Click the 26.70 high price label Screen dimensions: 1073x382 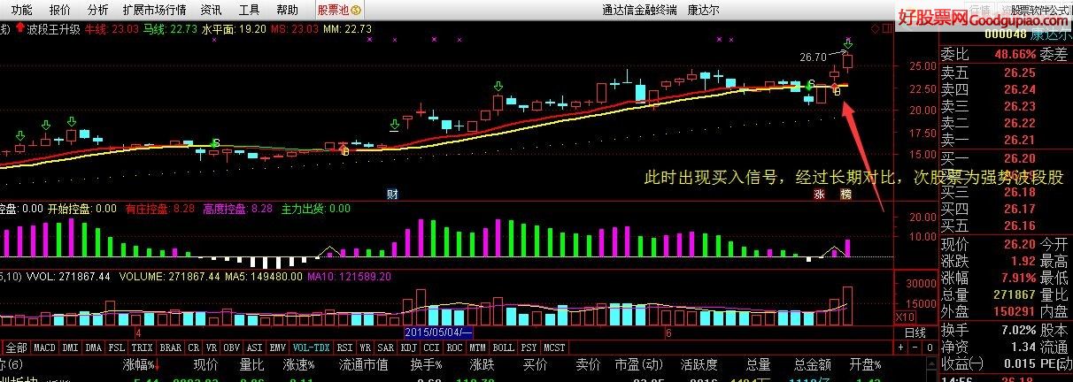813,57
